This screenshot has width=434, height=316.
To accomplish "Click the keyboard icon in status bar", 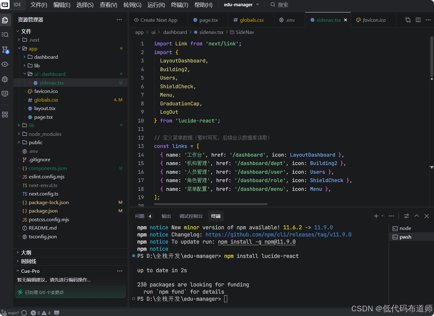I will pos(57,313).
